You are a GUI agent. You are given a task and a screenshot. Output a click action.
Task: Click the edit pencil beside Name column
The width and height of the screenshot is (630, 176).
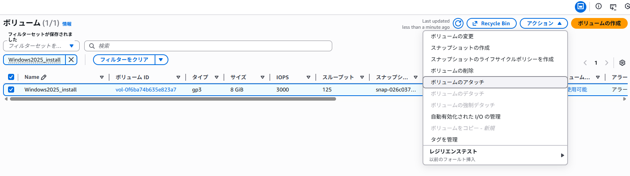point(44,77)
